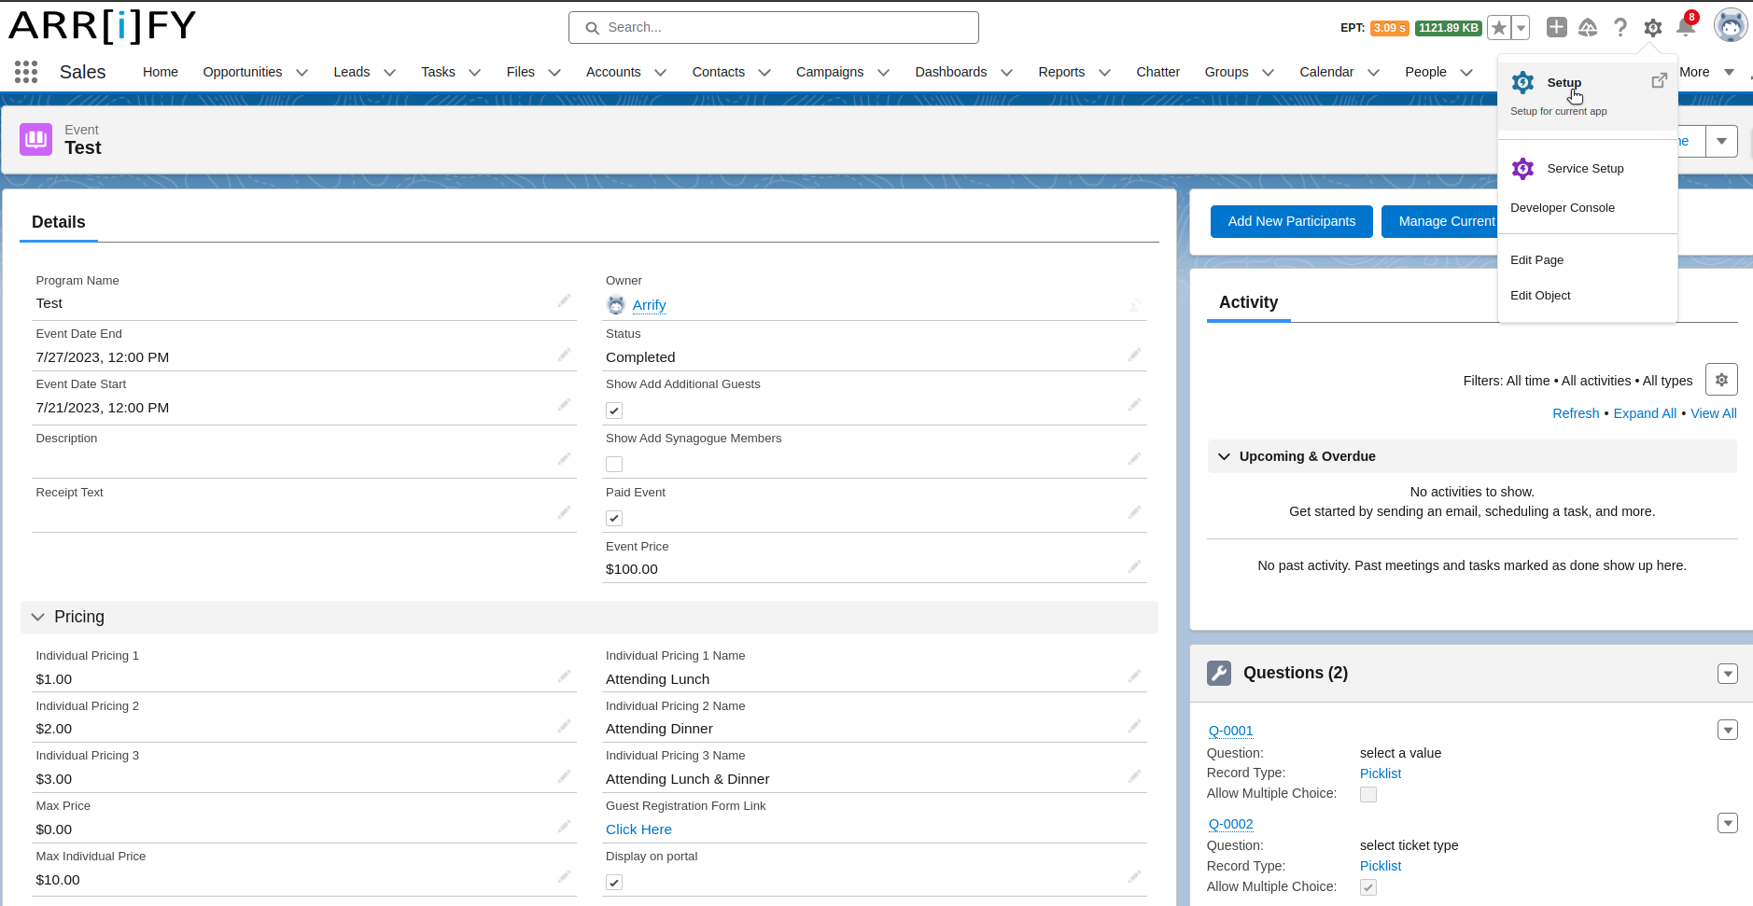
Task: Open More navigation tabs menu
Action: pyautogui.click(x=1706, y=72)
